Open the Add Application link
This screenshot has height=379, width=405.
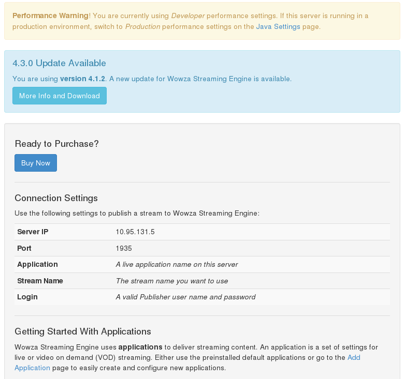point(354,357)
